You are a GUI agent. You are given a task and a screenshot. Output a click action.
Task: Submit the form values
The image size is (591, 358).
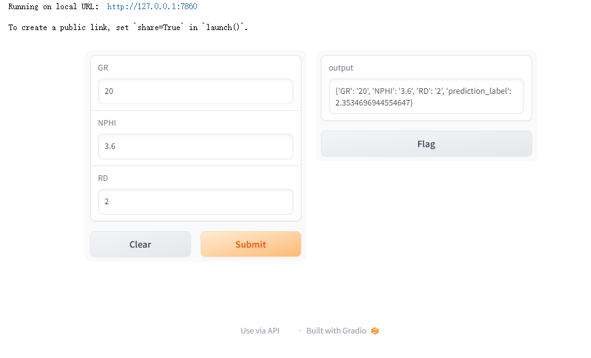tap(250, 245)
